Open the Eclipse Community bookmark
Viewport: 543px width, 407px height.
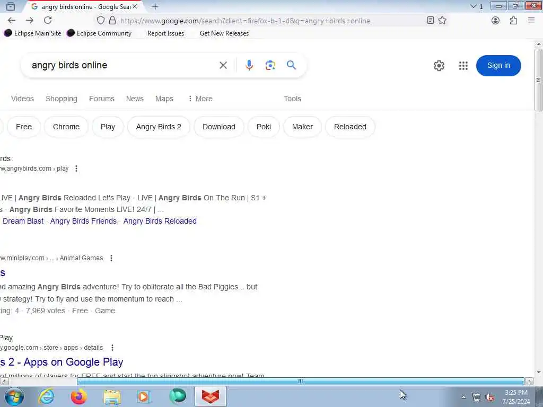99,33
